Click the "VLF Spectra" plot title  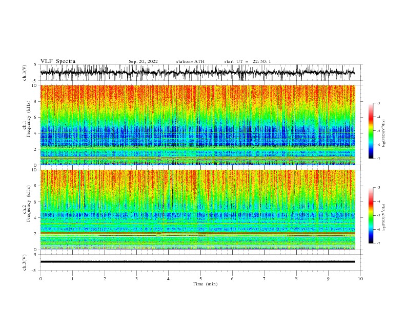[x=58, y=61]
